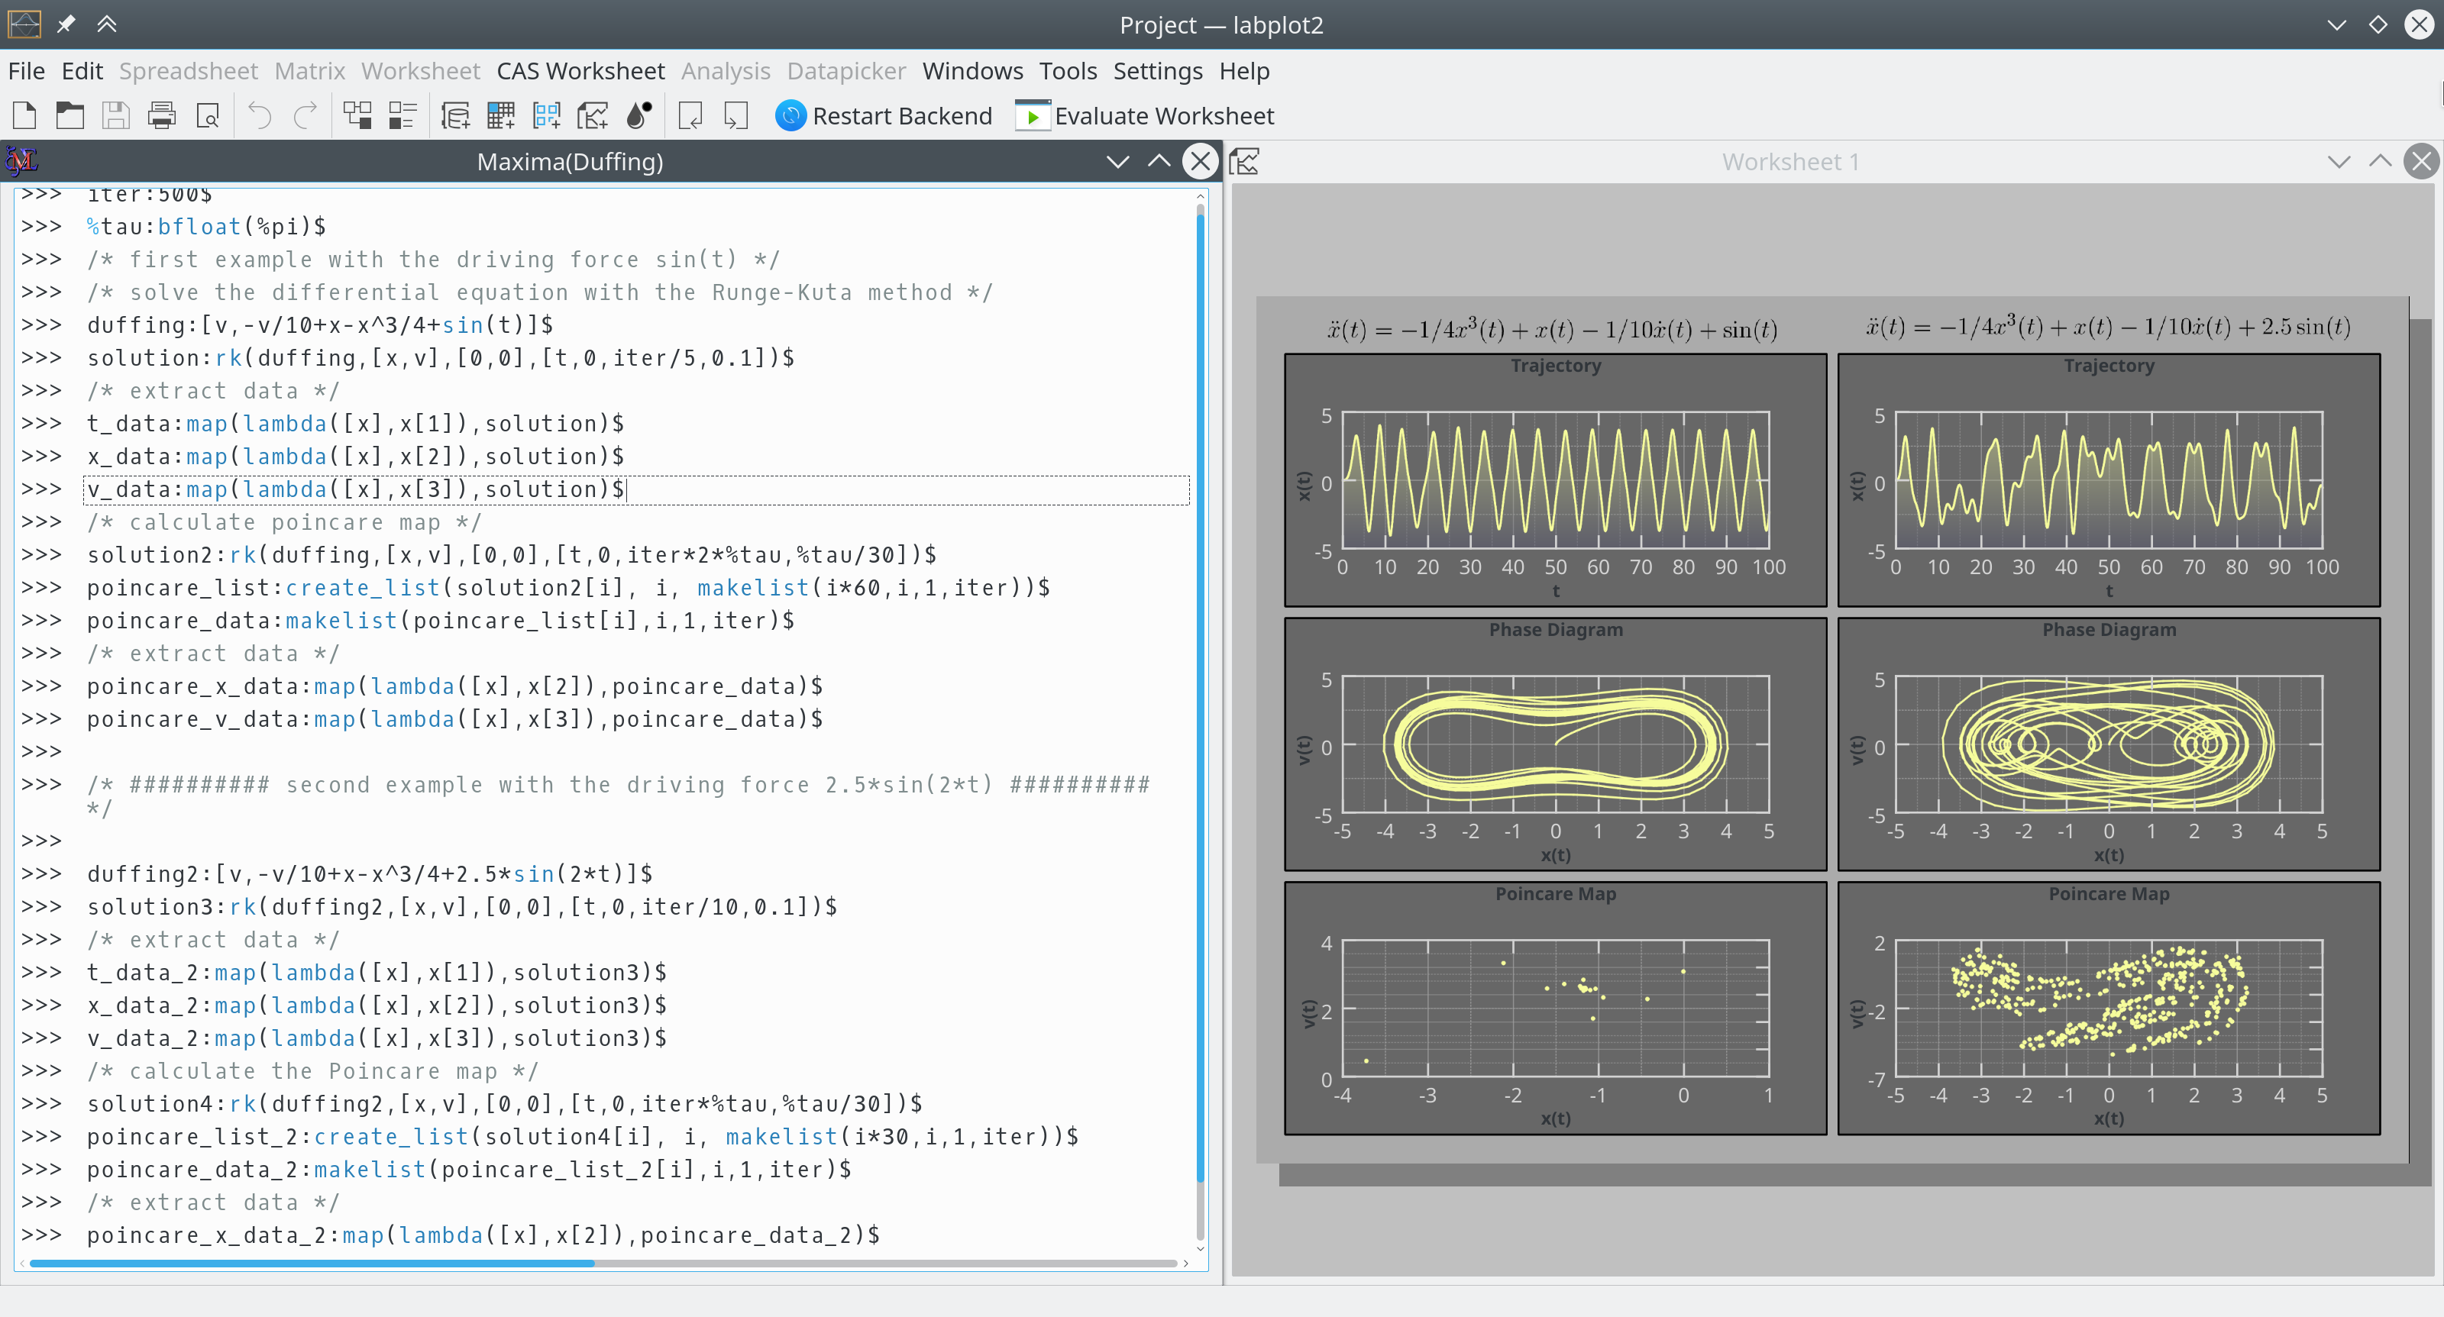The width and height of the screenshot is (2444, 1317).
Task: Collapse the Worksheet 1 window chevron down
Action: (x=2339, y=162)
